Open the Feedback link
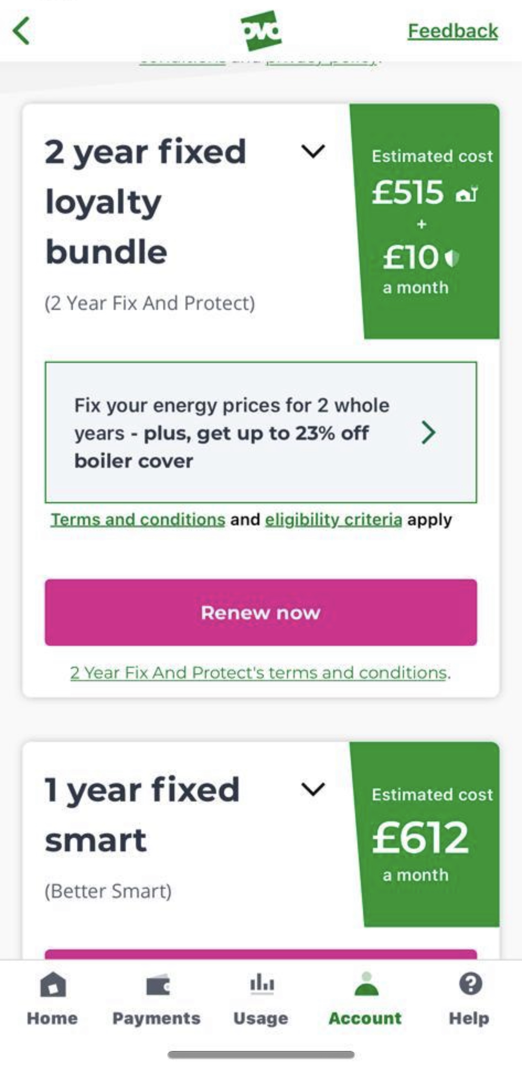 [x=453, y=31]
